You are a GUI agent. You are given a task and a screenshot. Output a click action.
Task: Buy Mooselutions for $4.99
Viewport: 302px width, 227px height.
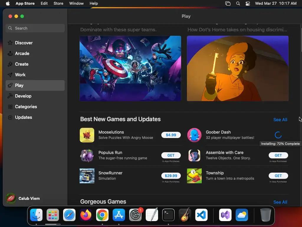[171, 135]
